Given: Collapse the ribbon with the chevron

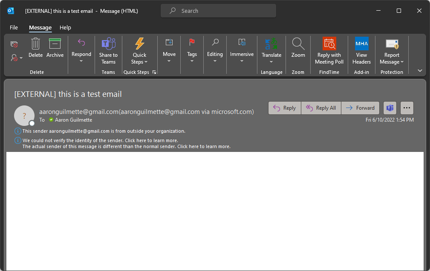Looking at the screenshot, I should [x=420, y=71].
